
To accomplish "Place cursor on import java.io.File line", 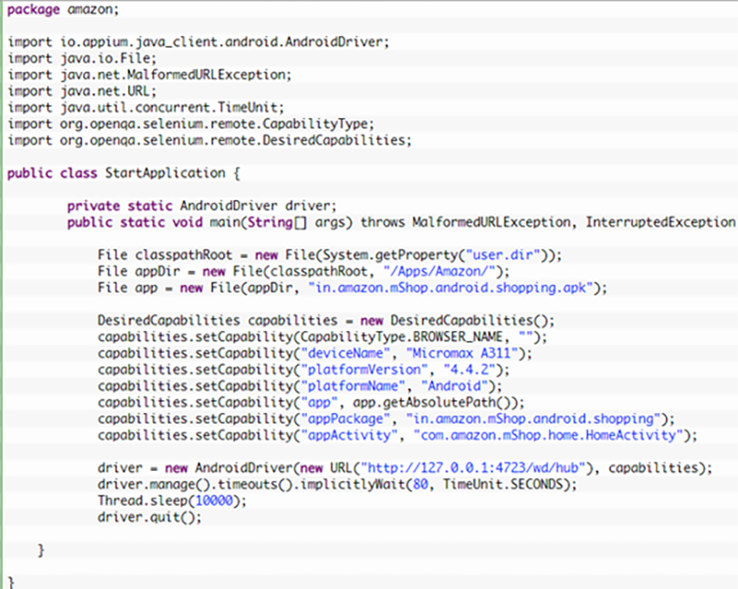I will click(82, 58).
